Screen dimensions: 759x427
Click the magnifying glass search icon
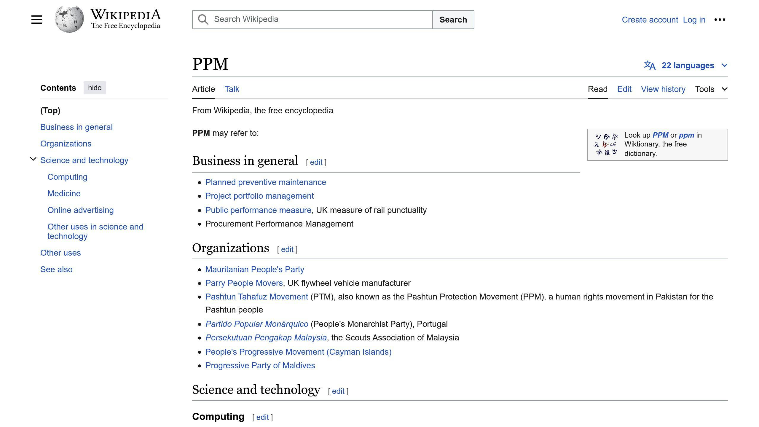click(203, 20)
